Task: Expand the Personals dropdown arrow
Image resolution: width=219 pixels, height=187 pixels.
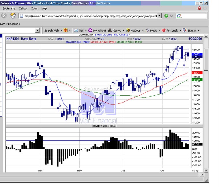Action: [180, 31]
